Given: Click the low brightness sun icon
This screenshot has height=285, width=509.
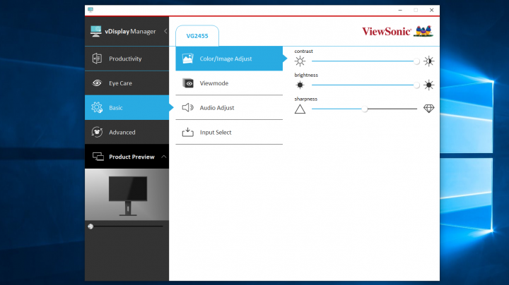Looking at the screenshot, I should point(300,85).
